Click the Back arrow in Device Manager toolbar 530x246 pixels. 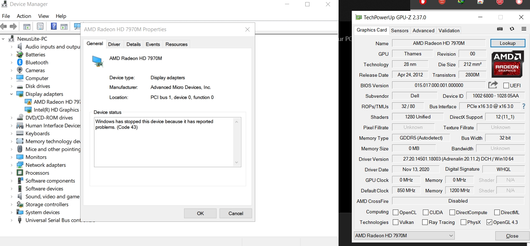4,26
